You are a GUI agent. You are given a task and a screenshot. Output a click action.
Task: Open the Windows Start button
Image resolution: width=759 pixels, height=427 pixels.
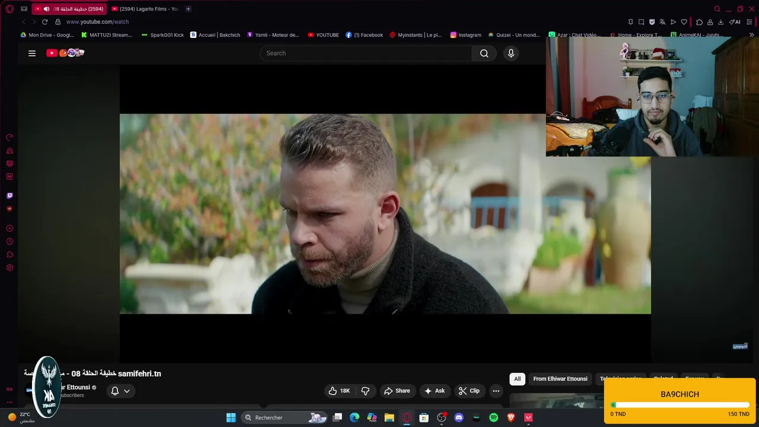pyautogui.click(x=231, y=418)
